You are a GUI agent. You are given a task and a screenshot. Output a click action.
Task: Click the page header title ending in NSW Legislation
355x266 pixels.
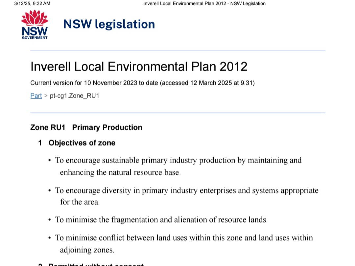click(204, 4)
